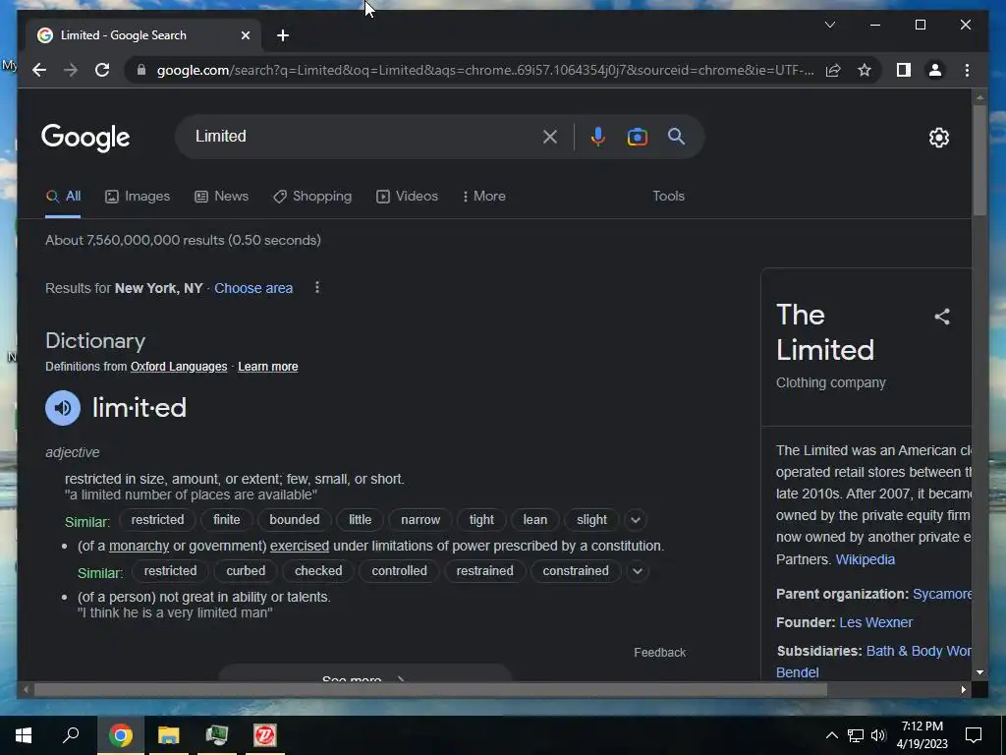The width and height of the screenshot is (1006, 755).
Task: Switch to News tab
Action: click(x=221, y=197)
